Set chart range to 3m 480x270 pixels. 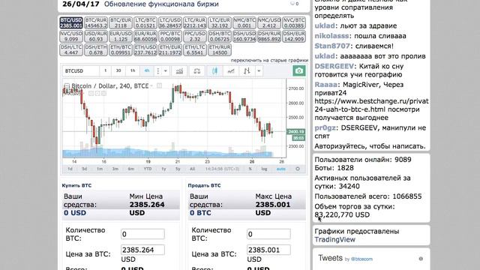coord(115,169)
